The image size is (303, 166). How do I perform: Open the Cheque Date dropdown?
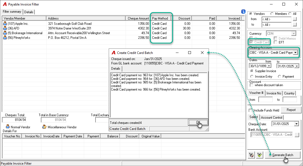pos(297,124)
